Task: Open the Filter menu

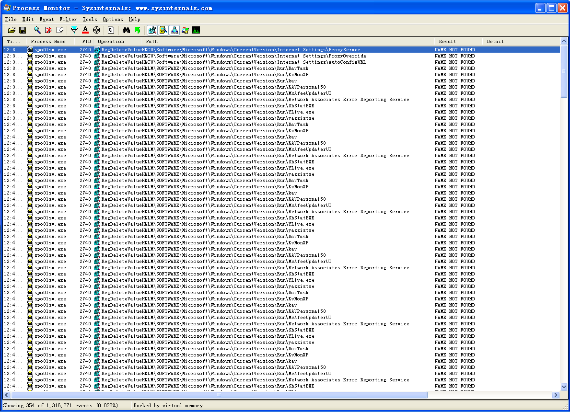Action: (68, 19)
